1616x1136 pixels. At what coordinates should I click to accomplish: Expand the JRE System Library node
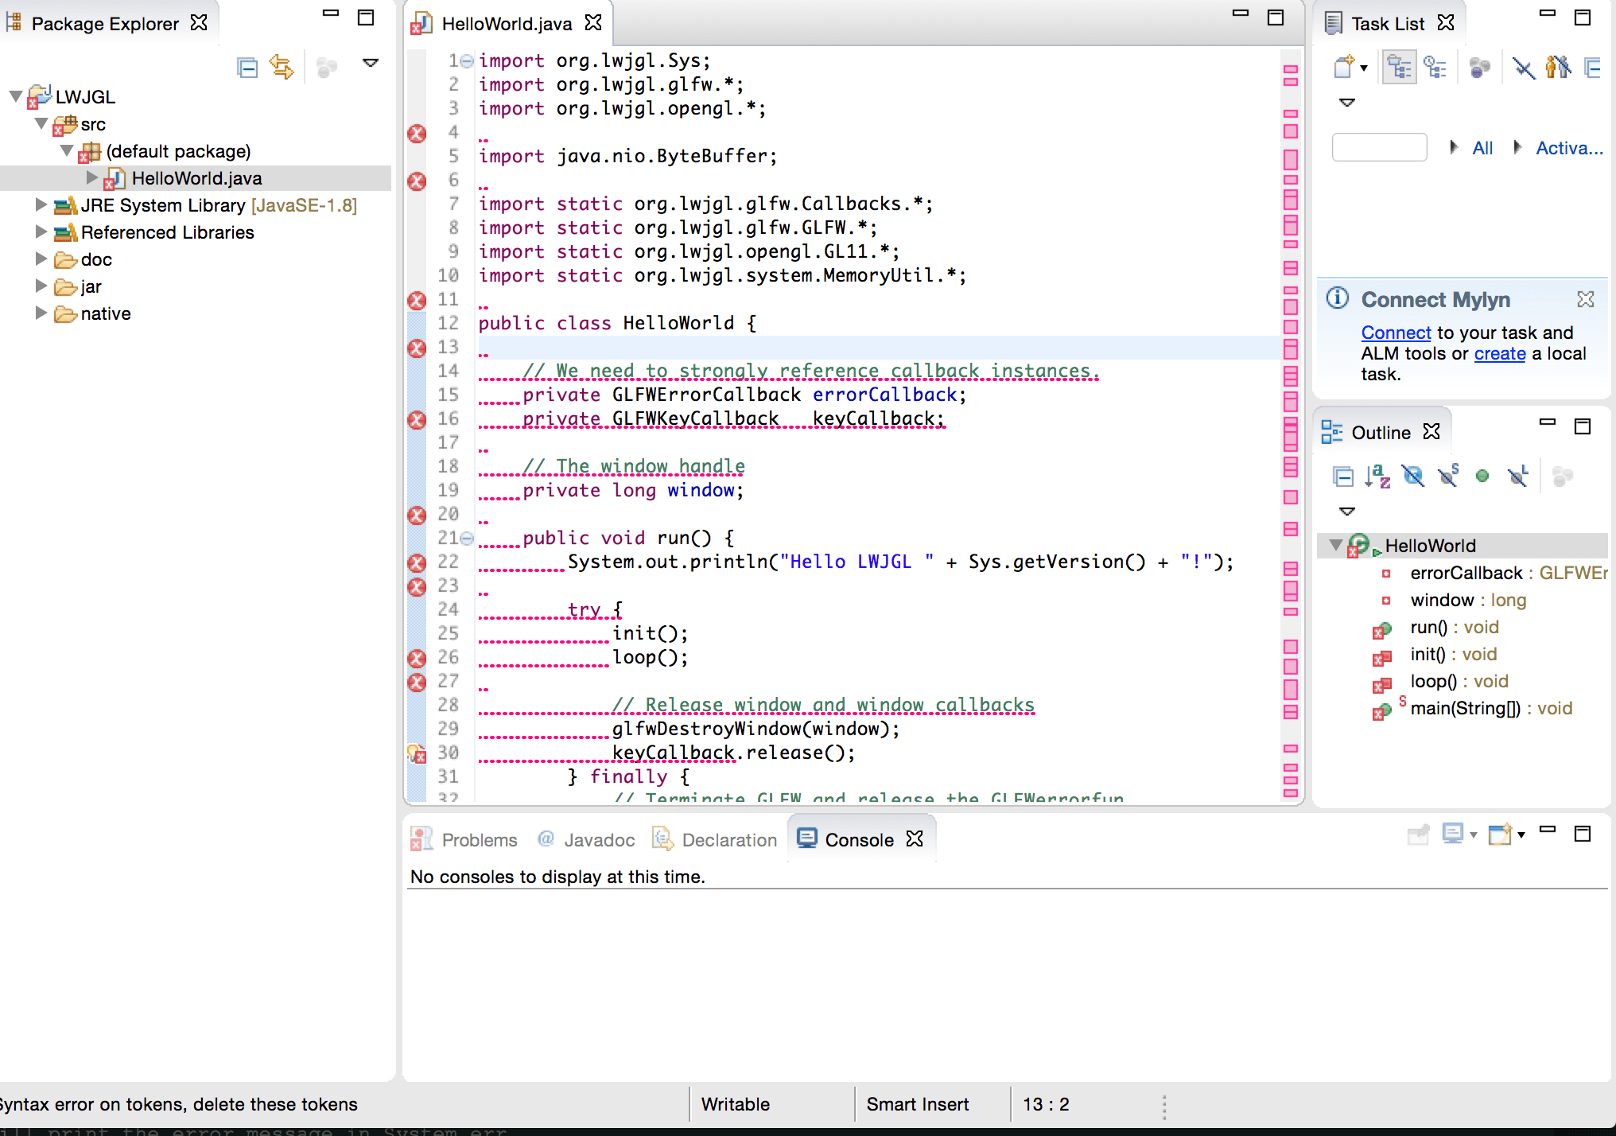[x=41, y=205]
